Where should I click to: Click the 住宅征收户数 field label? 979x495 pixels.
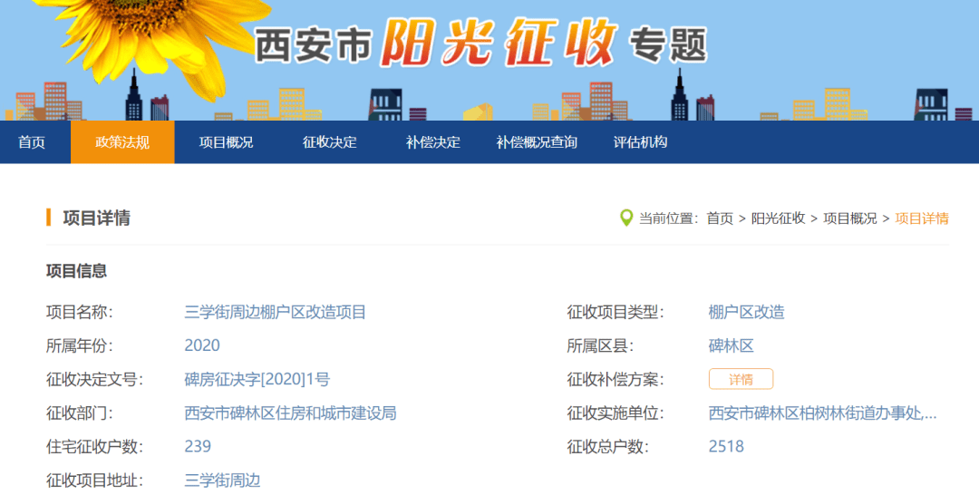(x=94, y=446)
